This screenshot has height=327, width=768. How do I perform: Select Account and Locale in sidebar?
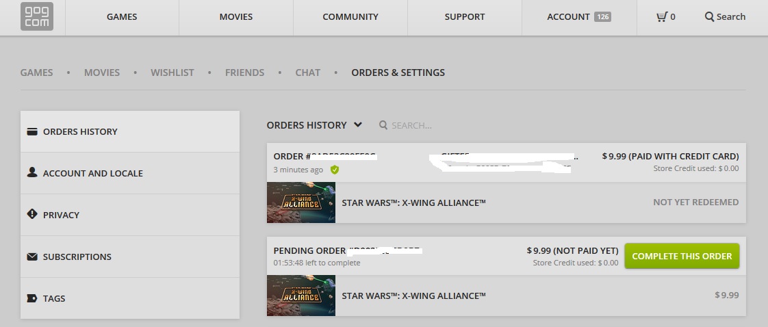point(130,173)
